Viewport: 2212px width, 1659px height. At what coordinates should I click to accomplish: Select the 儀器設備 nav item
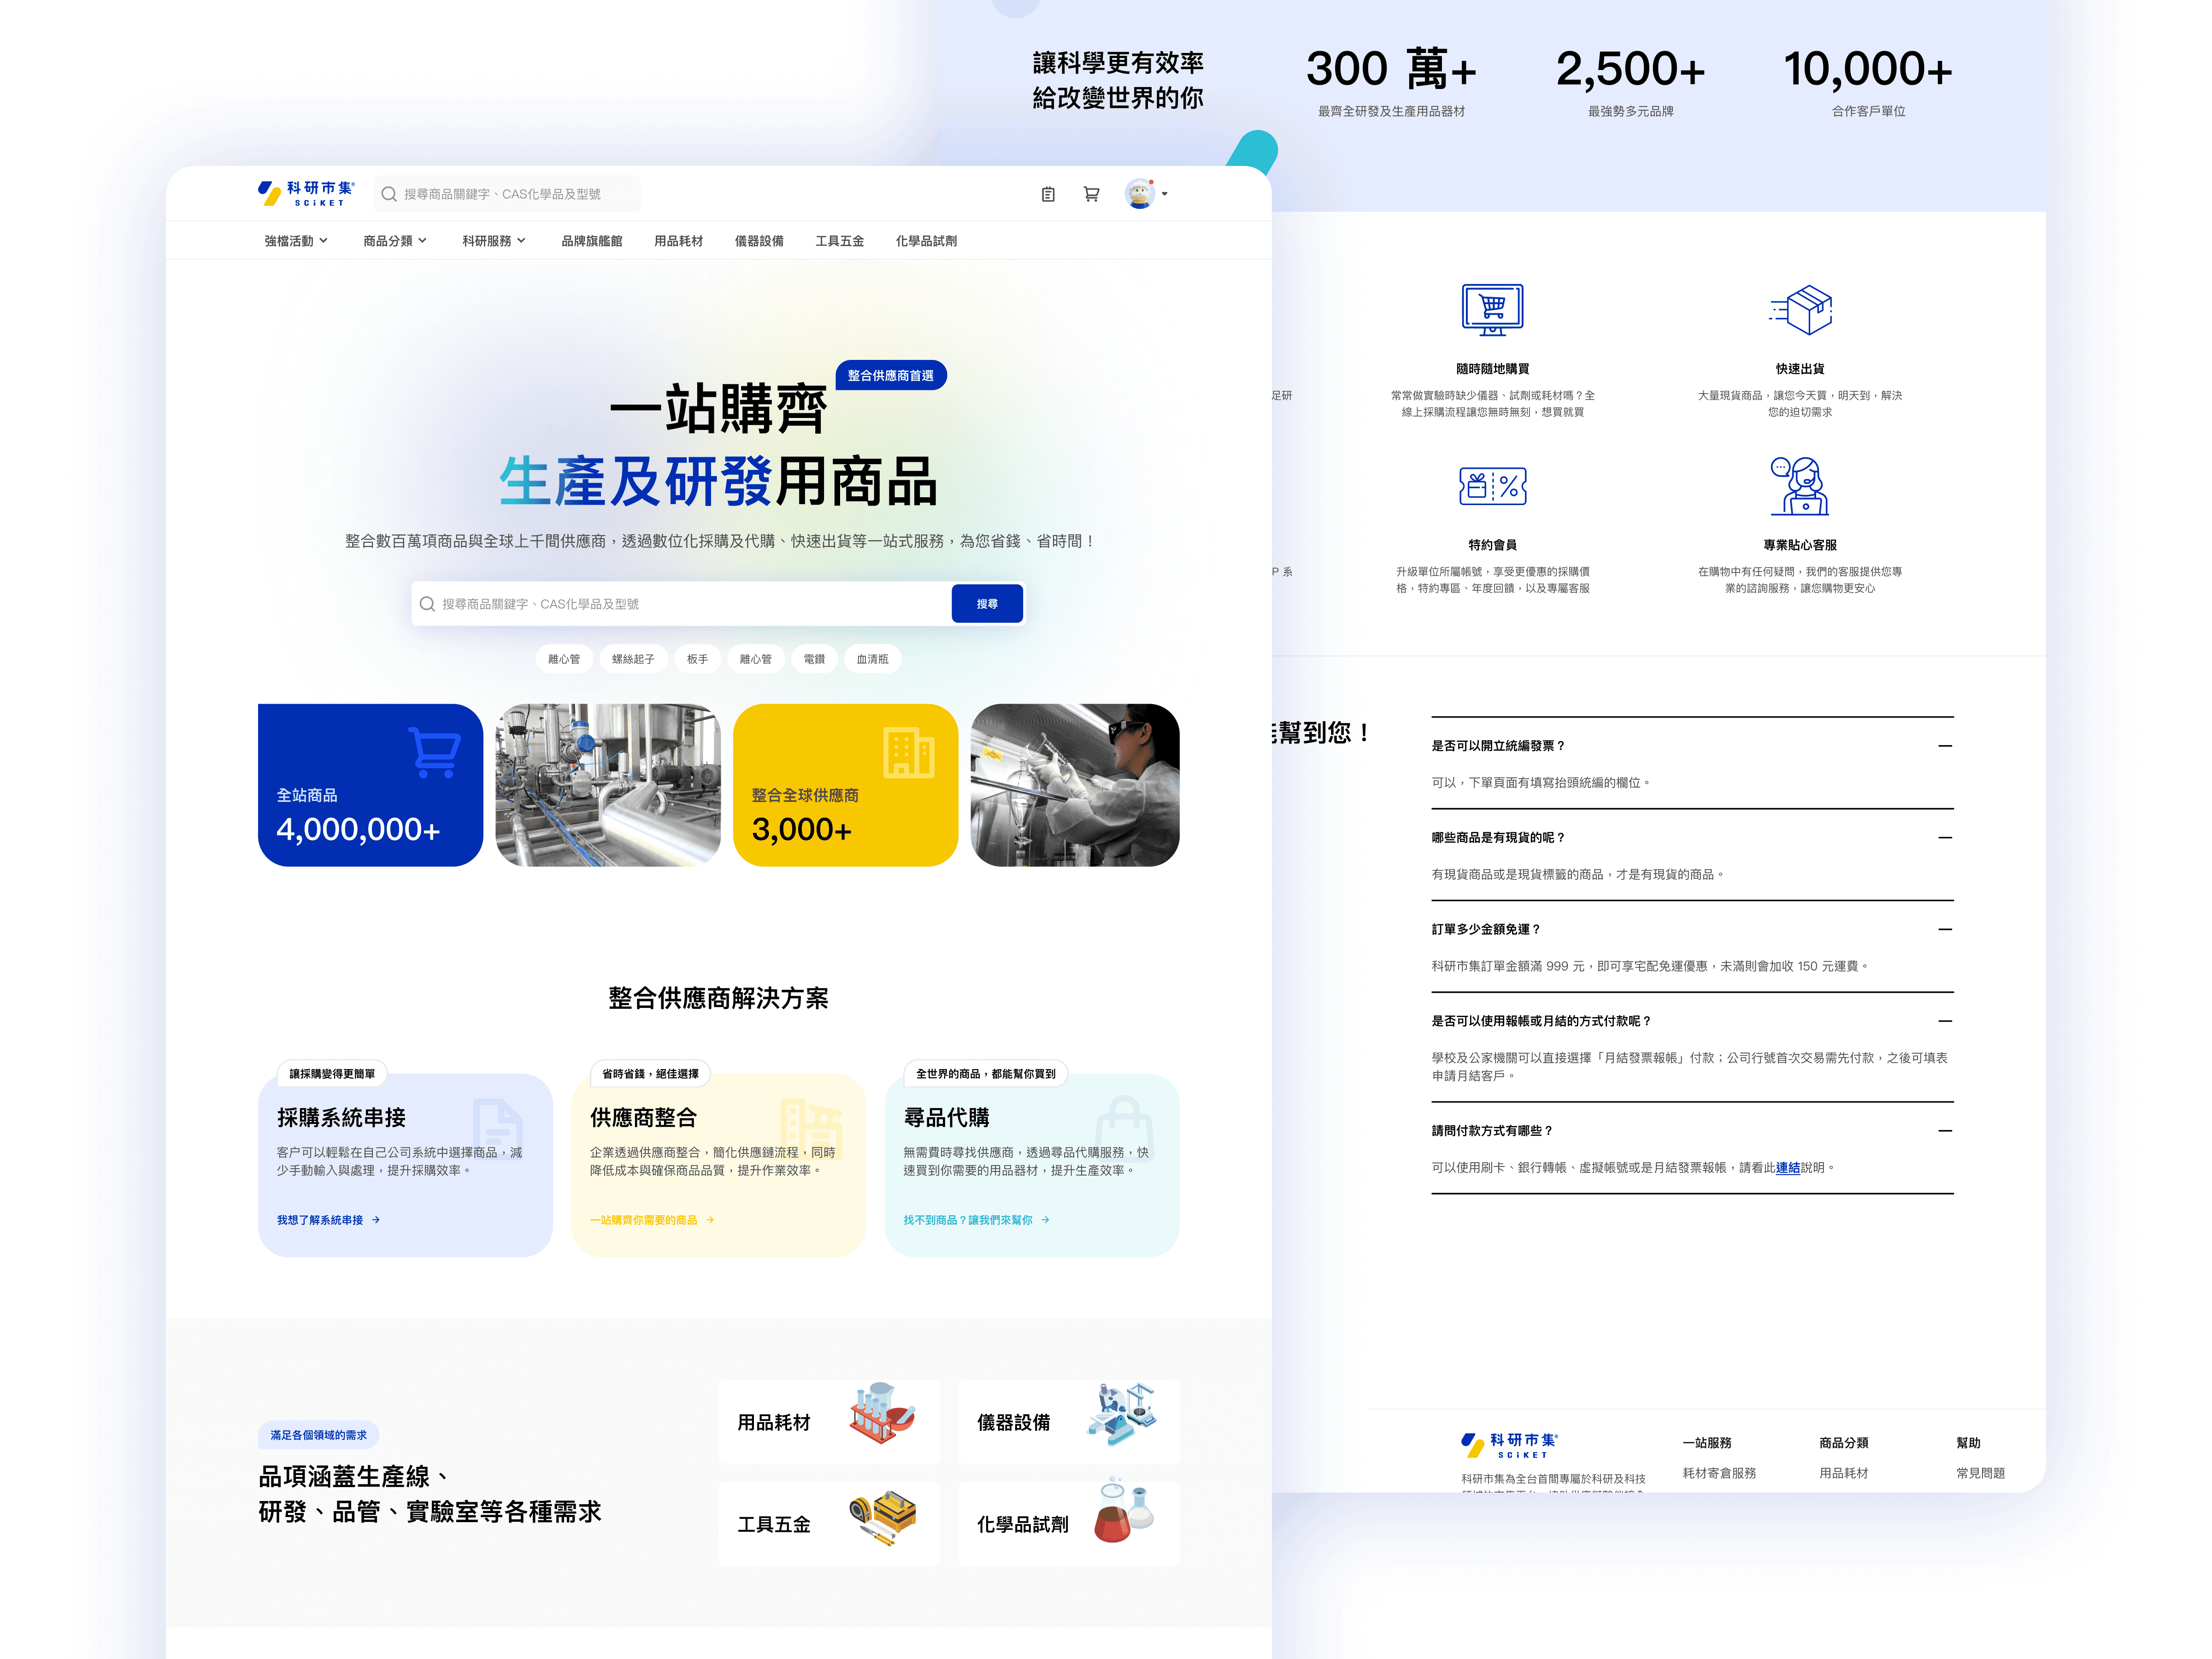[759, 241]
